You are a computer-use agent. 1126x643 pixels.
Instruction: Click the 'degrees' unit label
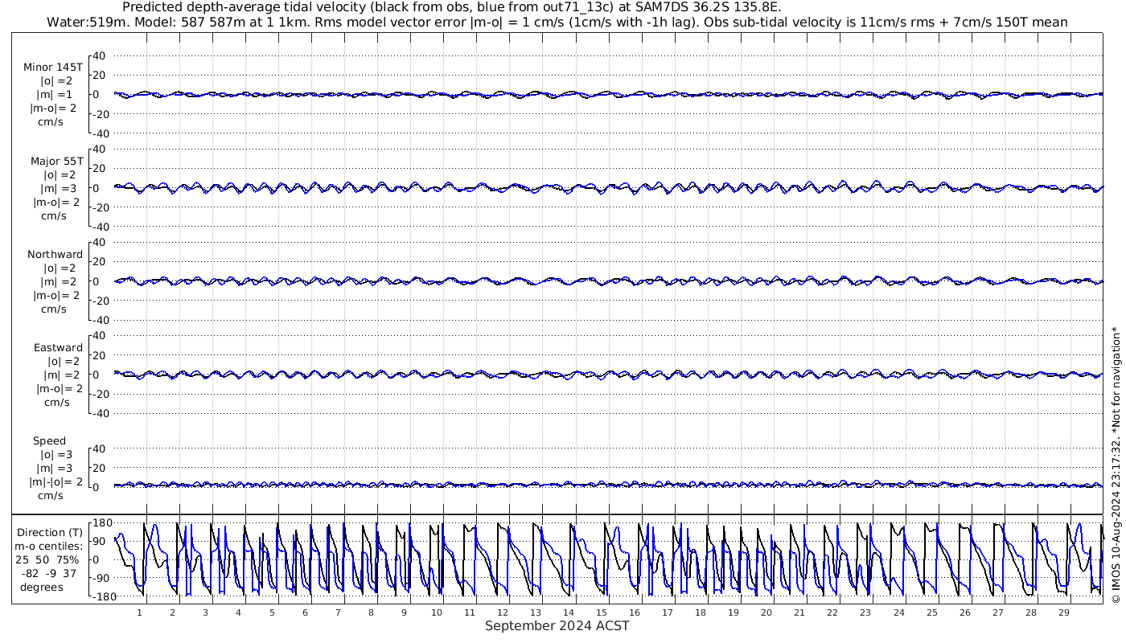click(x=42, y=587)
